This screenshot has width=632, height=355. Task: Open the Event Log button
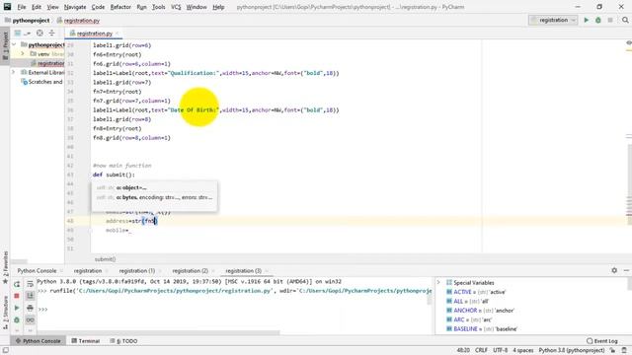point(601,341)
